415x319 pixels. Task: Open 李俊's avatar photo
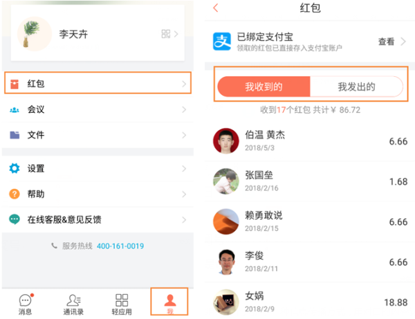point(226,262)
